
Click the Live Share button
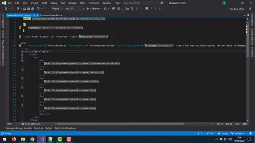tap(237, 9)
